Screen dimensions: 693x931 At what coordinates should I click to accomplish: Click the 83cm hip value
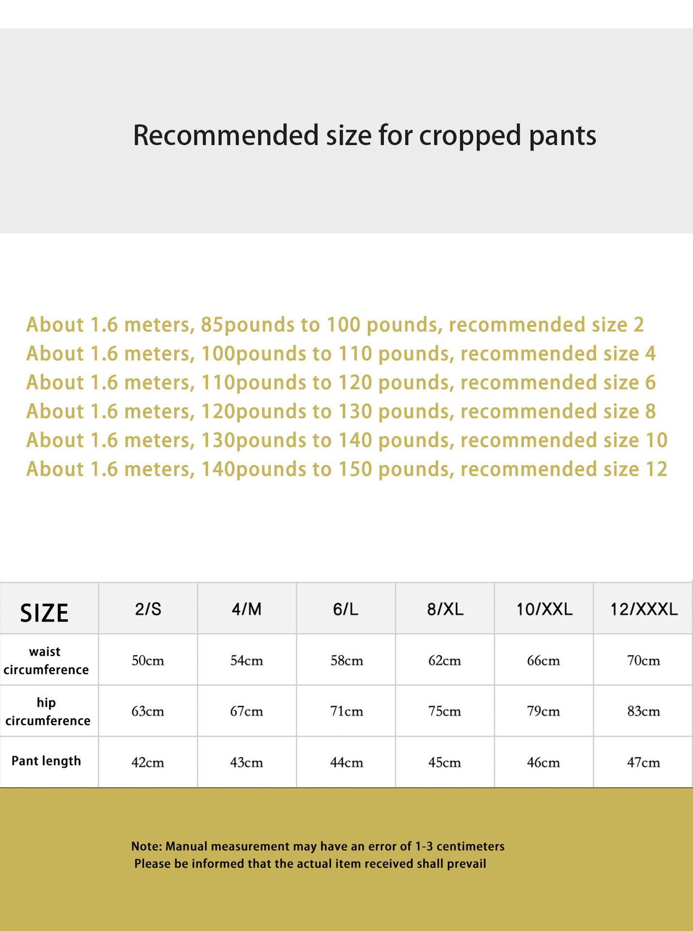click(644, 711)
